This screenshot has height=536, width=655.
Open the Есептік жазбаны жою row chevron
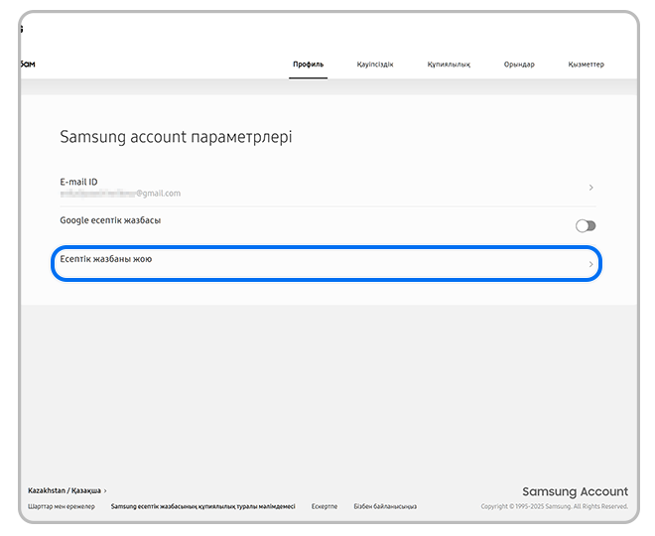(x=590, y=264)
